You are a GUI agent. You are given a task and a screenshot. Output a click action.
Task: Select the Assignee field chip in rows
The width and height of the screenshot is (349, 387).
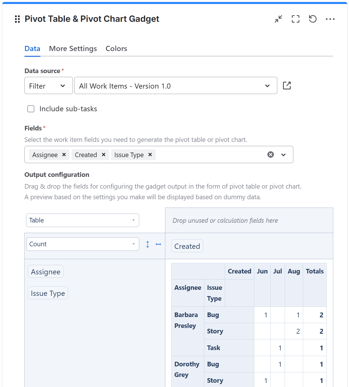click(46, 271)
